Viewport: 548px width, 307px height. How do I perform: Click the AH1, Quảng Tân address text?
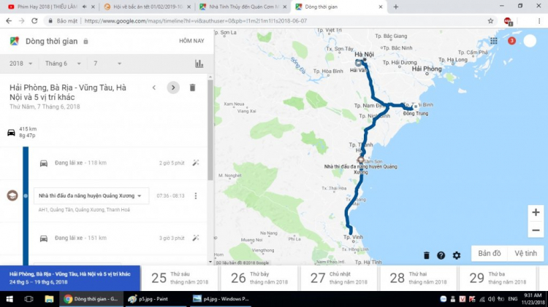coord(84,210)
